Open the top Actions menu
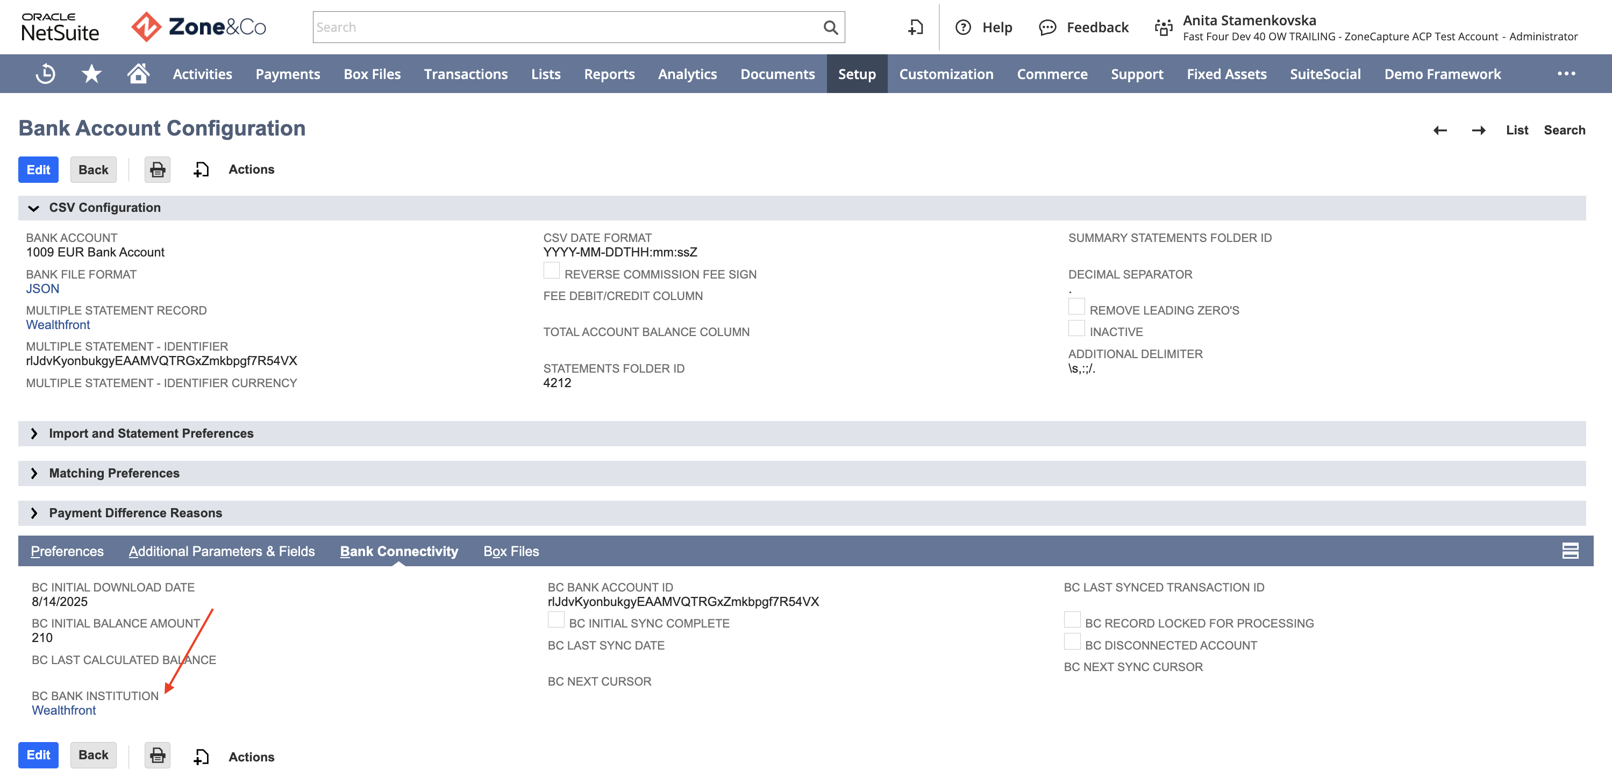 (252, 169)
